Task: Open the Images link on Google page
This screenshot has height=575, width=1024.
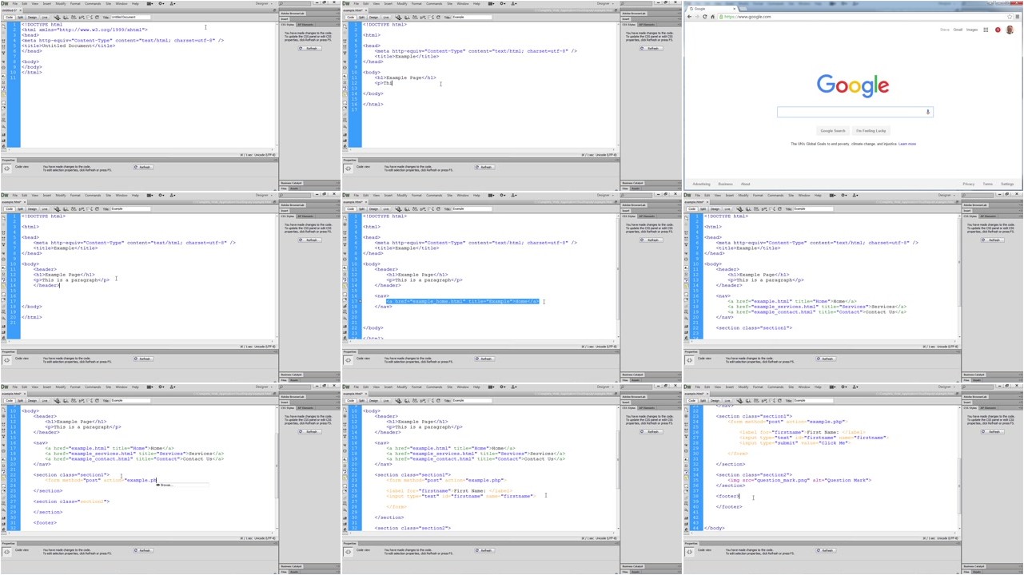Action: point(972,30)
